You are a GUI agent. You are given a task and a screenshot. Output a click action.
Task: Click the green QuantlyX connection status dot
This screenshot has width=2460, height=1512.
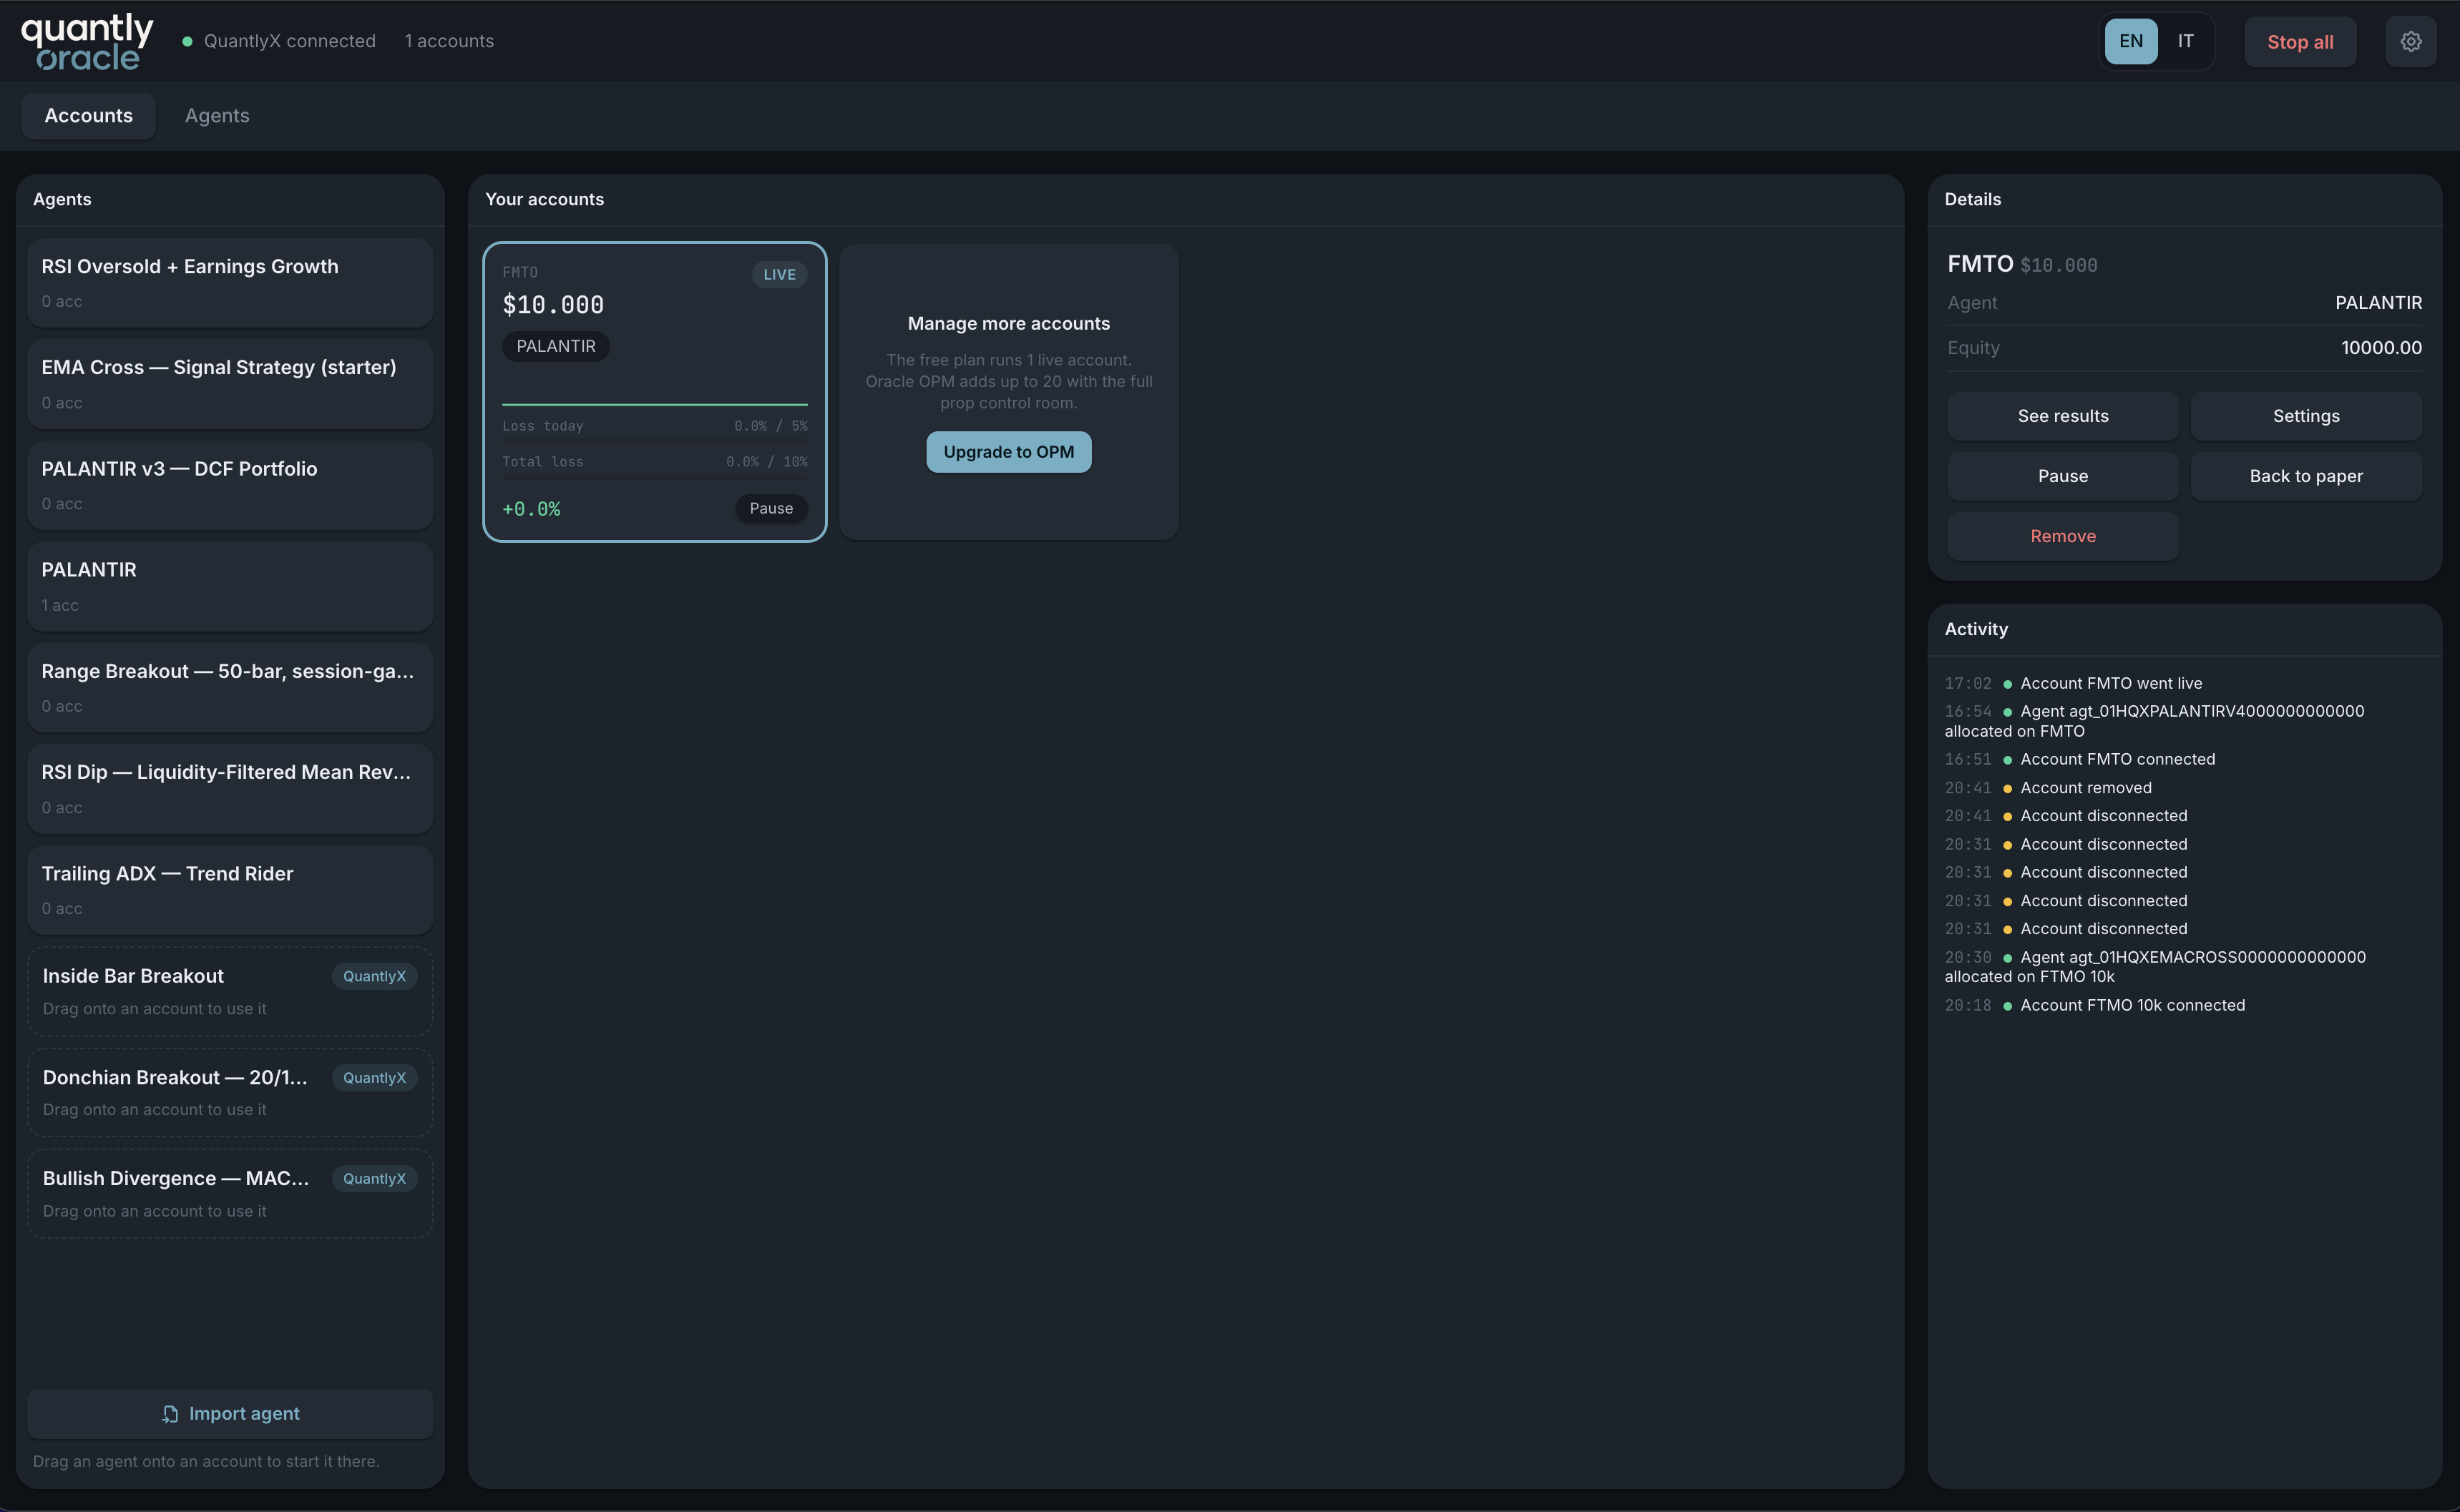point(187,42)
